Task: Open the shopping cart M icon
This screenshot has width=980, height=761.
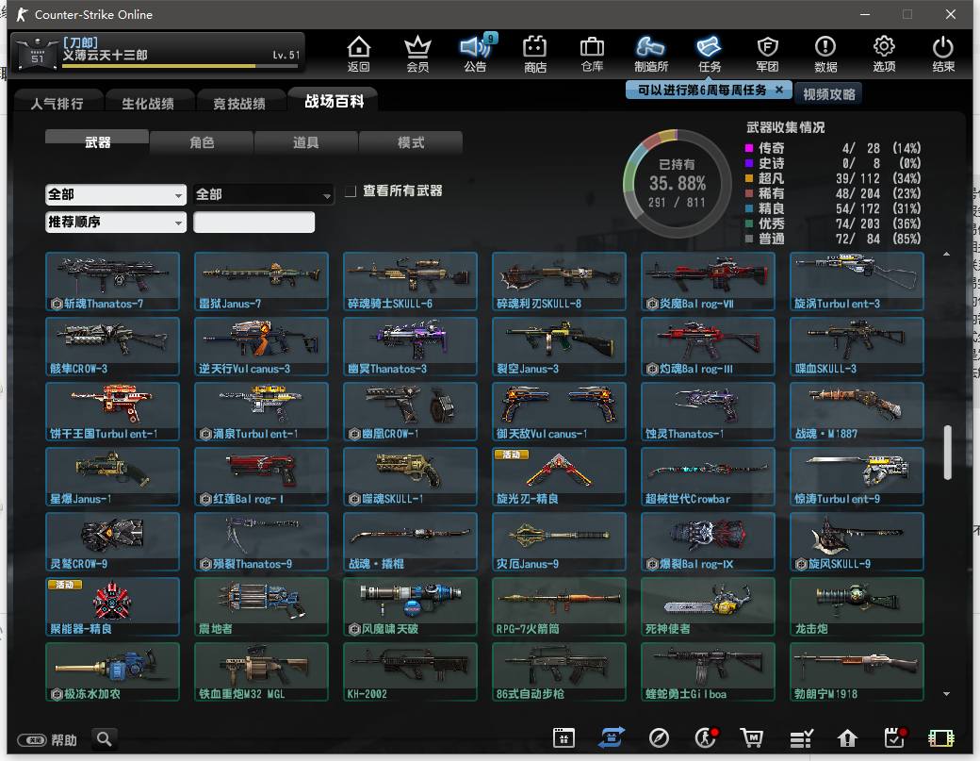Action: [752, 738]
